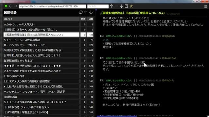Open thread ネトウヨの目を覚ますために反米を広めるべきだ
This screenshot has width=209, height=117.
pyautogui.click(x=41, y=71)
